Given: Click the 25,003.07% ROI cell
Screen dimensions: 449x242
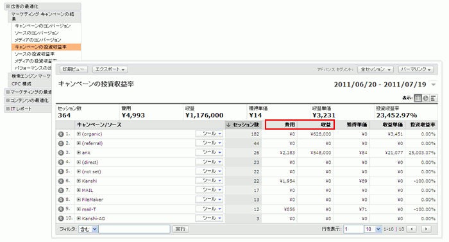Looking at the screenshot, I should coord(422,153).
